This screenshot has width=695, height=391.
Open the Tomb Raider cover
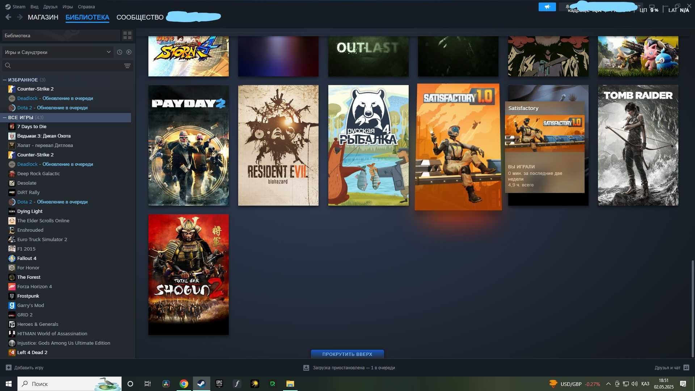click(x=638, y=145)
